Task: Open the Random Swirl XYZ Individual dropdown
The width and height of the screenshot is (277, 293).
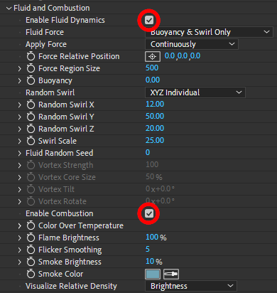Action: pyautogui.click(x=195, y=92)
